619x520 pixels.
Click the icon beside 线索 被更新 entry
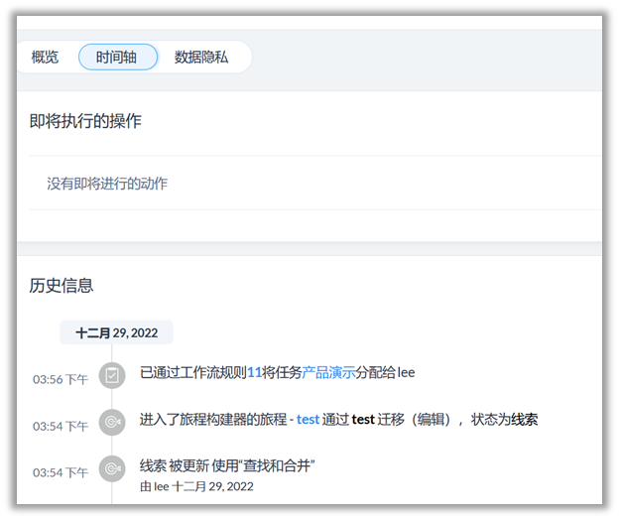[x=112, y=468]
